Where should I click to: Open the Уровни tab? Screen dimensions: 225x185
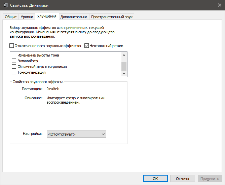tap(27, 17)
